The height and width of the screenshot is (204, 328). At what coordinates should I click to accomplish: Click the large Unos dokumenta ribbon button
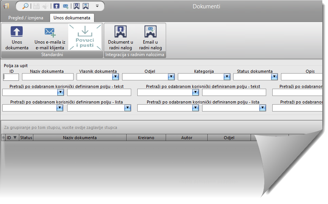coord(17,38)
